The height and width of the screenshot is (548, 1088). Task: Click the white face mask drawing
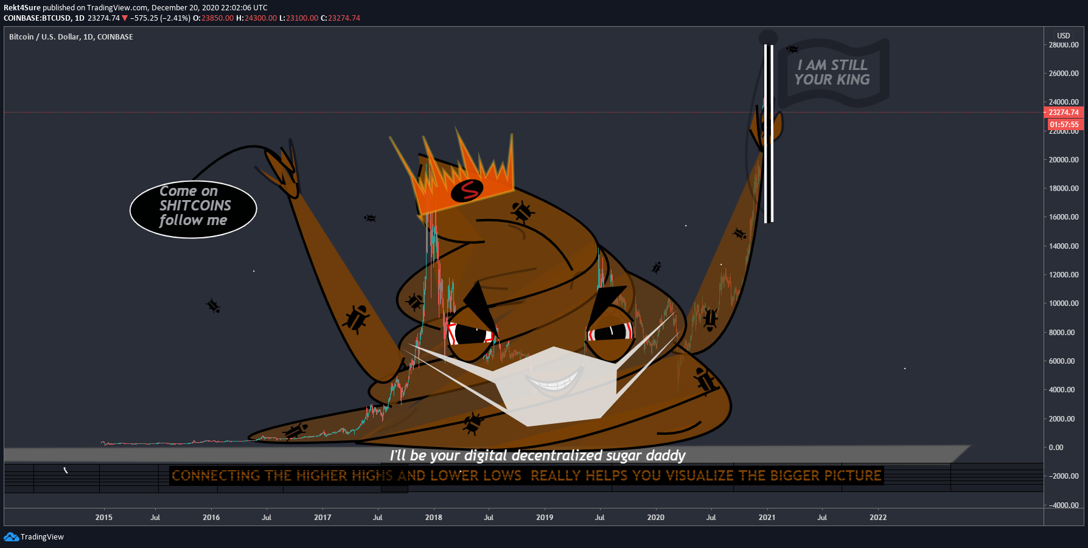555,386
